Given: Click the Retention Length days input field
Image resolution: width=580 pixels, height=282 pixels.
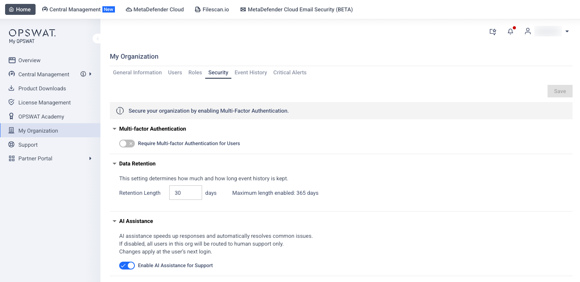Looking at the screenshot, I should pyautogui.click(x=185, y=193).
